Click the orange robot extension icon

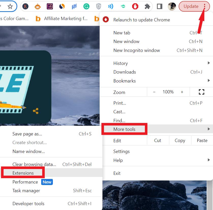click(37, 7)
